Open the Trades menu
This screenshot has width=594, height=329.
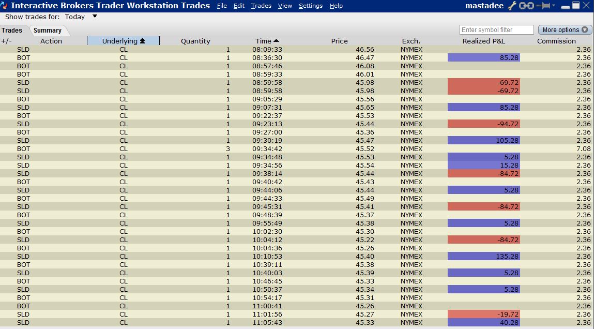coord(261,6)
